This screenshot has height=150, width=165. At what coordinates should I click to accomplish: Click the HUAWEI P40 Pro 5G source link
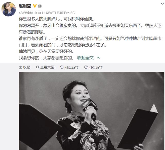coord(58,13)
